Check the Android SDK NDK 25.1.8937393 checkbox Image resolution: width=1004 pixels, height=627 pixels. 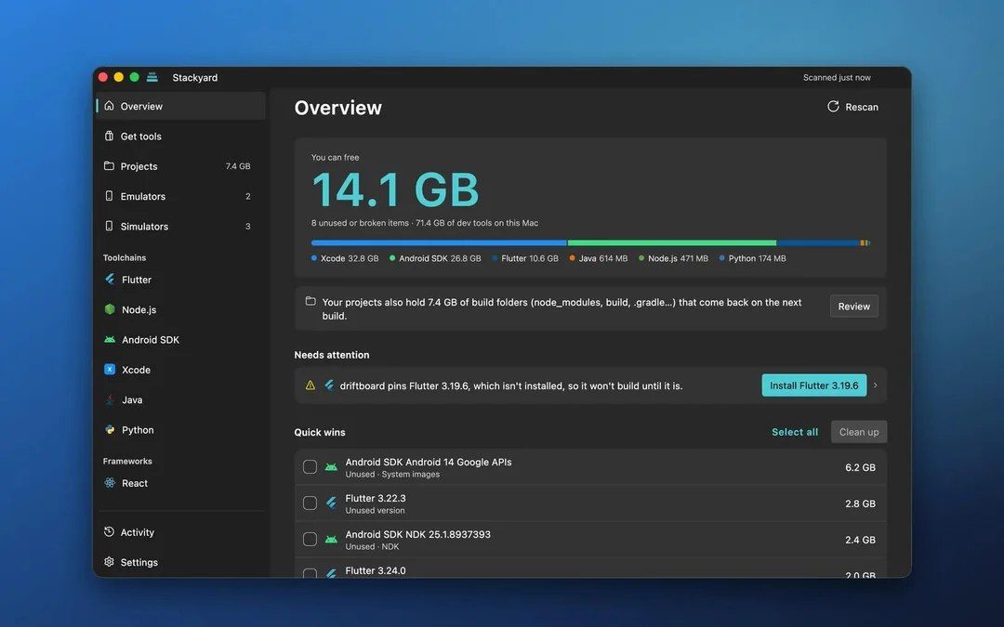tap(310, 540)
